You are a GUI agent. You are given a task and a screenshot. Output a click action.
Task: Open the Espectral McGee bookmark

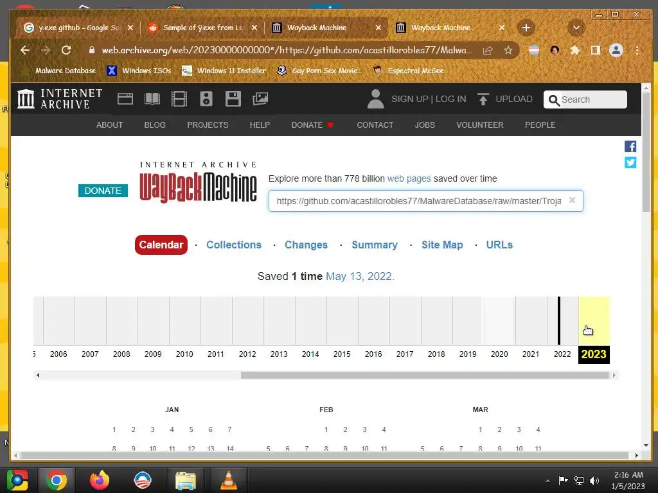click(409, 71)
